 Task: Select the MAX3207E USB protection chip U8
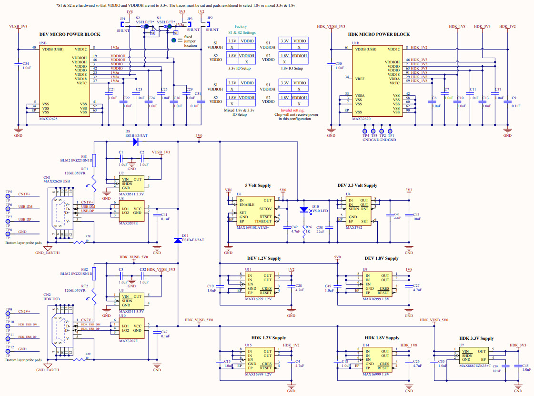tap(131, 210)
